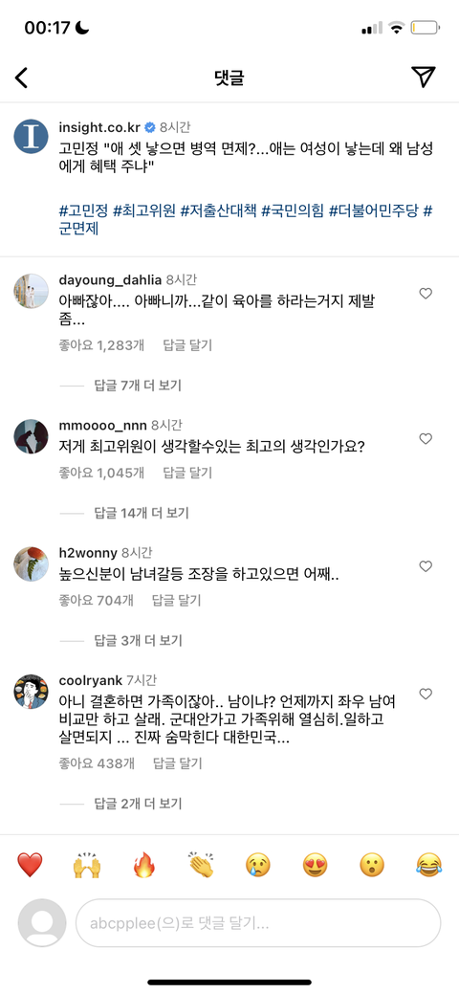Image resolution: width=459 pixels, height=994 pixels.
Task: Focus the comment input field
Action: [258, 923]
